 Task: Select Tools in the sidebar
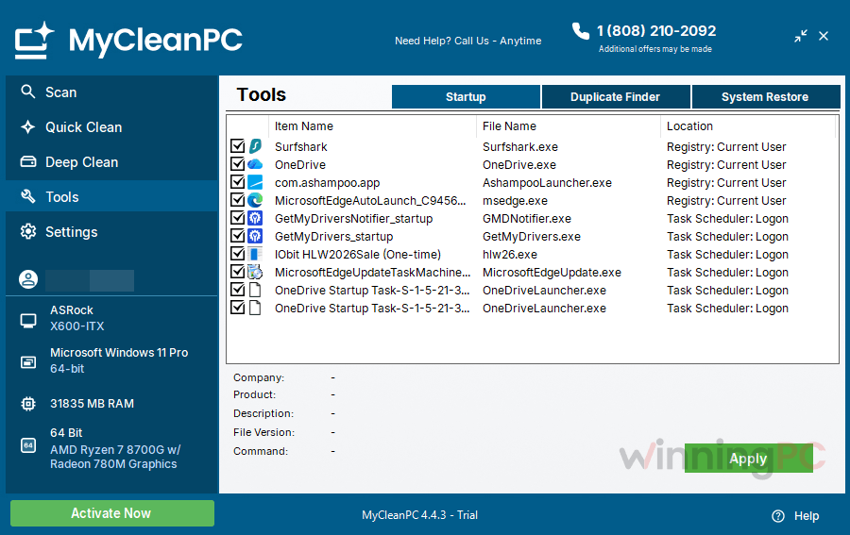click(111, 196)
